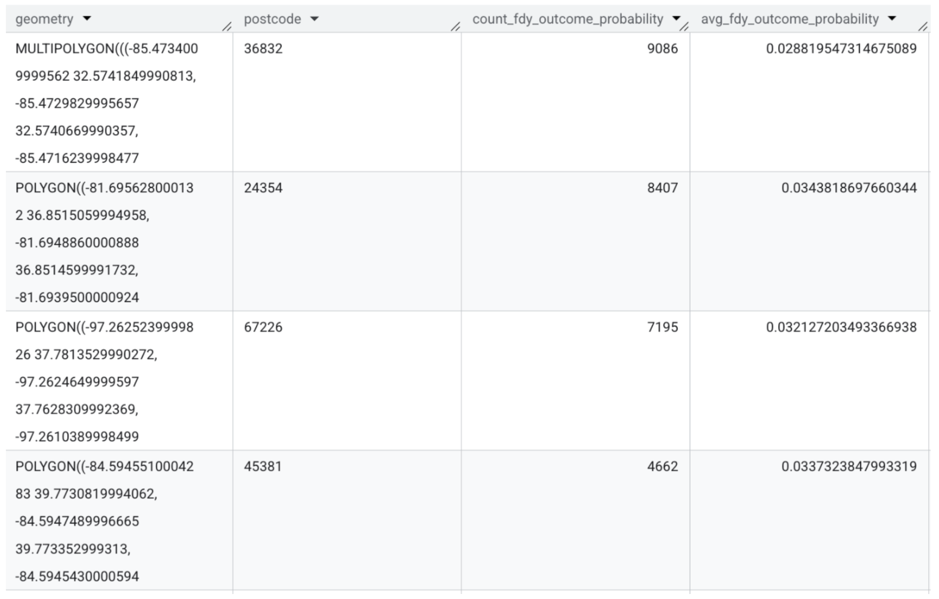This screenshot has width=939, height=599.
Task: Select the postcode cell 24354
Action: click(263, 188)
